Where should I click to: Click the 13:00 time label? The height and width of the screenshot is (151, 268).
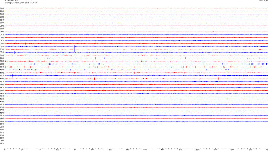coord(2,84)
